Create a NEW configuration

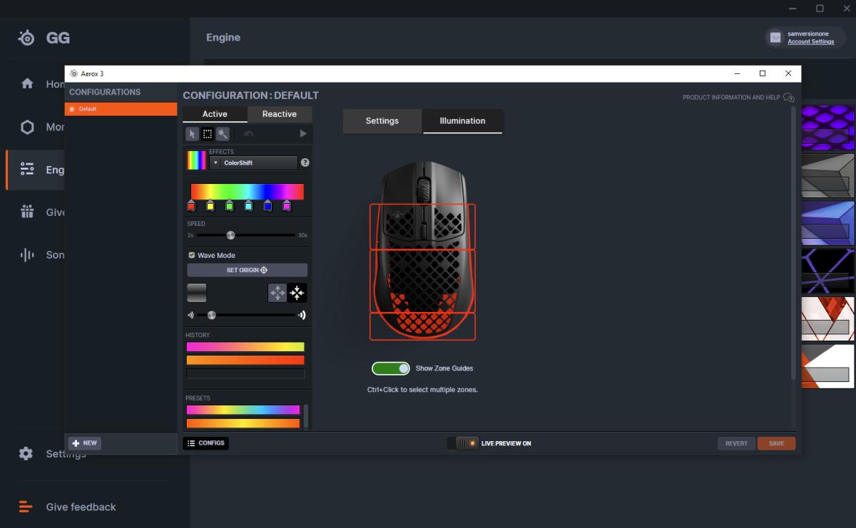pos(84,443)
